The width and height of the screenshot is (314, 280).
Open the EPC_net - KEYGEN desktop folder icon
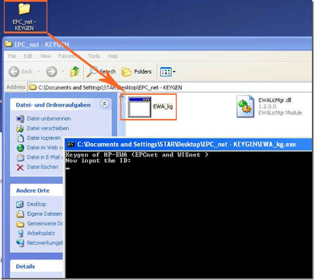25,16
